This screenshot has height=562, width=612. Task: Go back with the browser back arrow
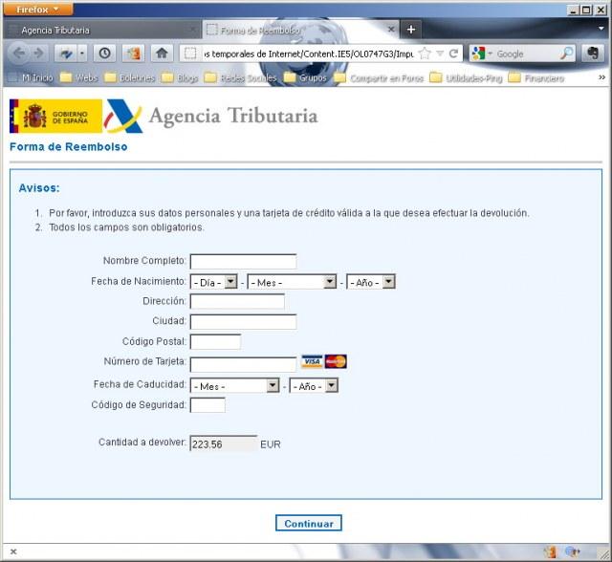click(19, 54)
